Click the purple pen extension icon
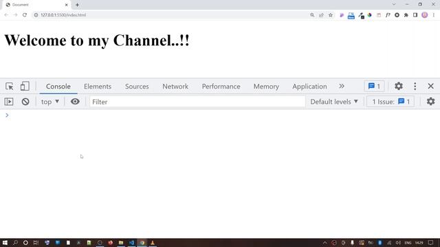The height and width of the screenshot is (247, 440). 342,15
